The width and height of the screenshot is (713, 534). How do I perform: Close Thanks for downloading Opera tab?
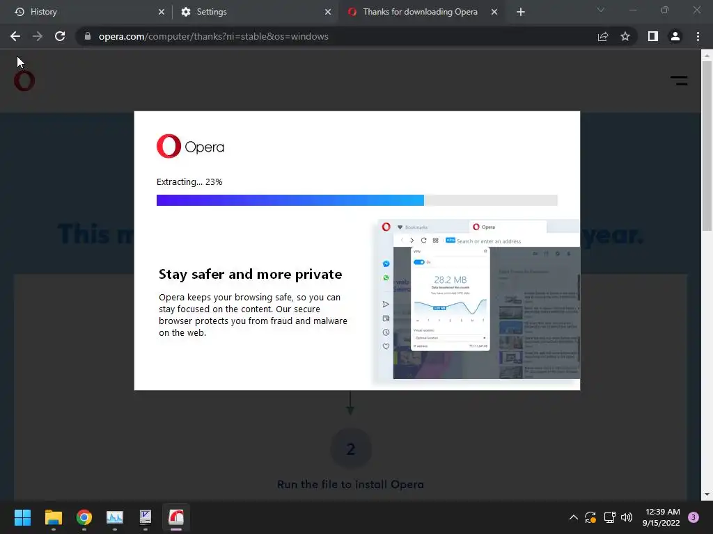click(x=494, y=12)
